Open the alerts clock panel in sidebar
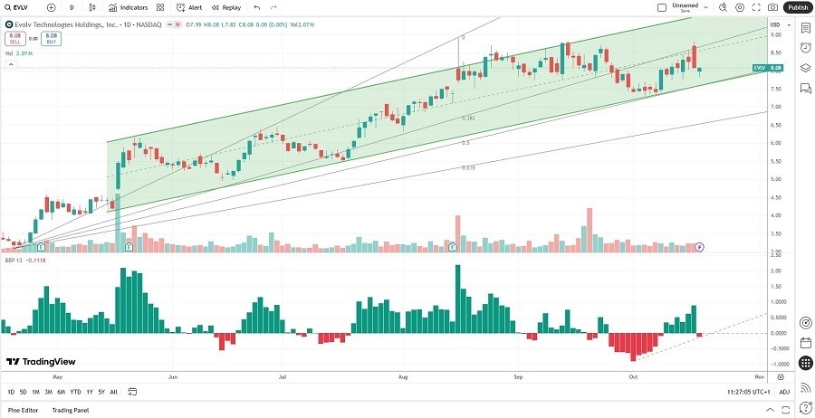This screenshot has height=418, width=815. (805, 48)
